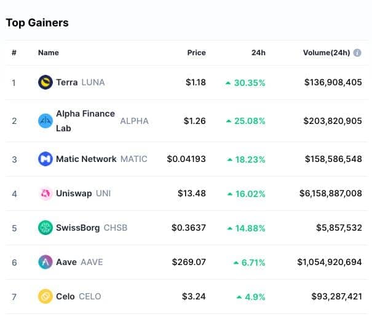Click the ALPHA ticker symbol
372x316 pixels.
click(134, 121)
